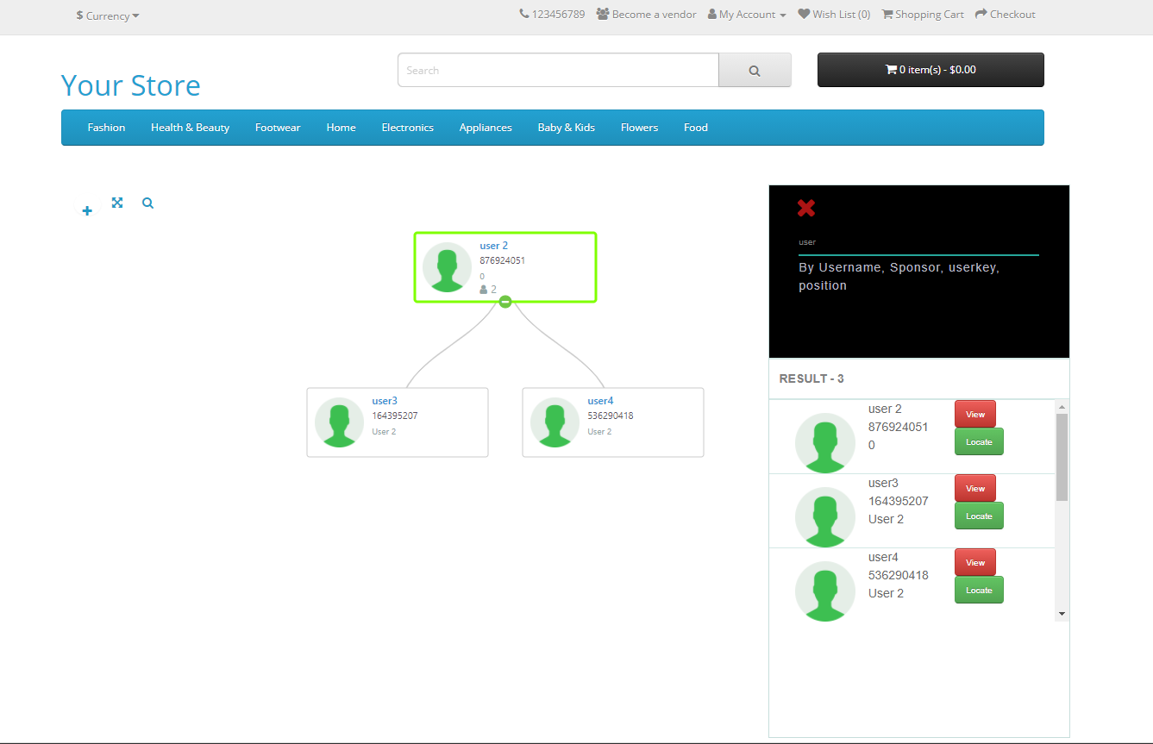Click into the store Search input field

coord(558,71)
